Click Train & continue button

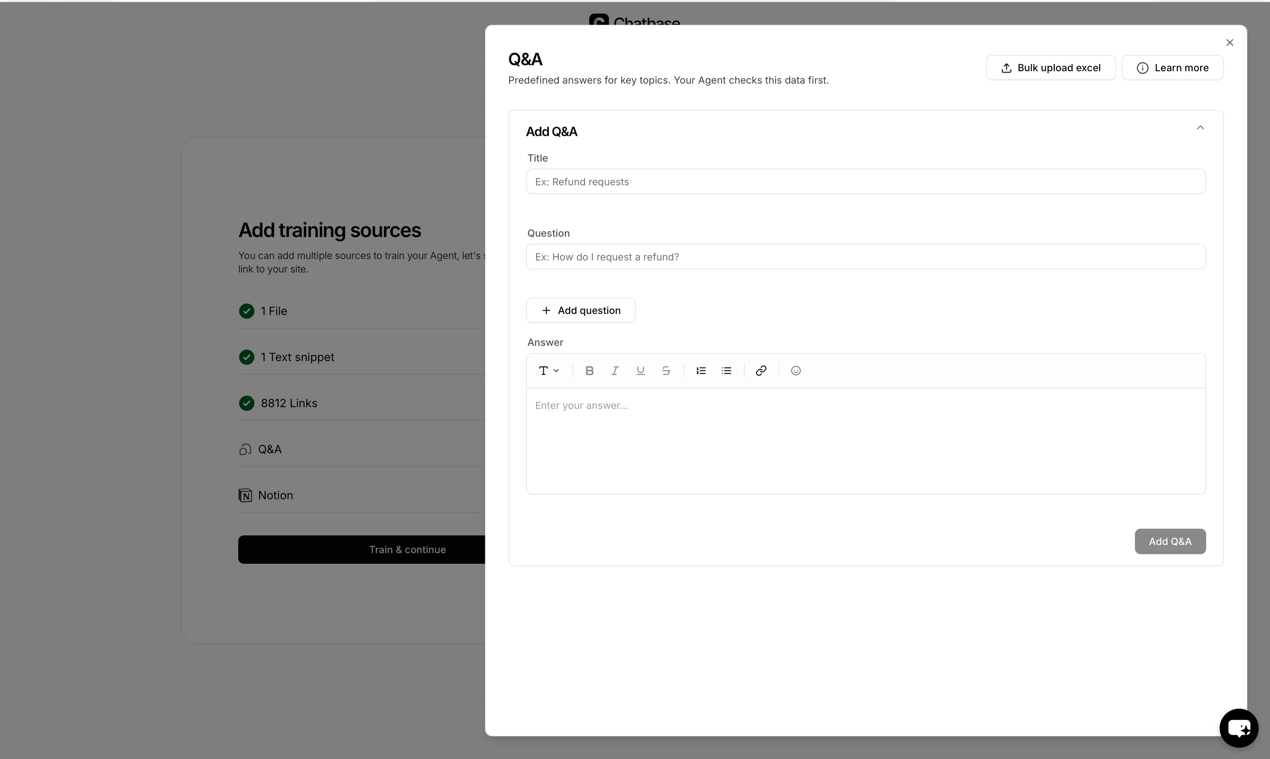point(361,550)
